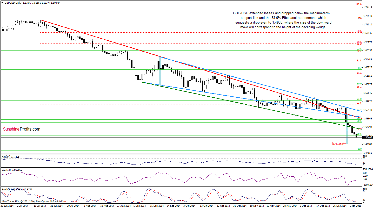Image resolution: width=373 pixels, height=208 pixels.
Task: Click the price axis value 1.74115
Action: click(x=368, y=8)
